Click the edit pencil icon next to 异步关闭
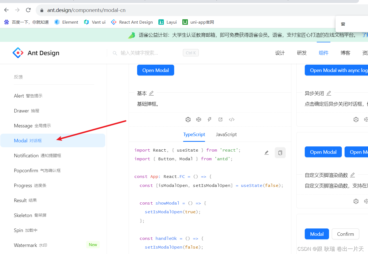The image size is (368, 254). click(329, 93)
